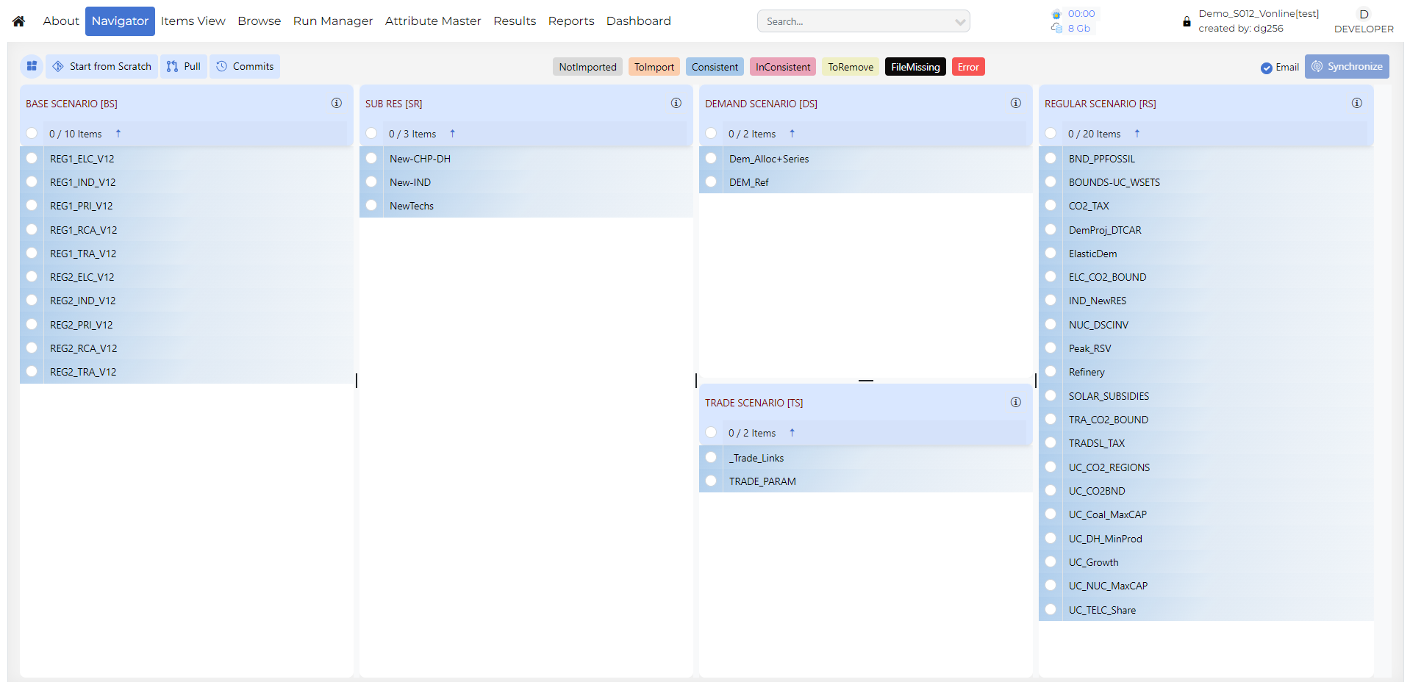Click the 8 Gb memory icon
Image resolution: width=1410 pixels, height=682 pixels.
pos(1057,29)
